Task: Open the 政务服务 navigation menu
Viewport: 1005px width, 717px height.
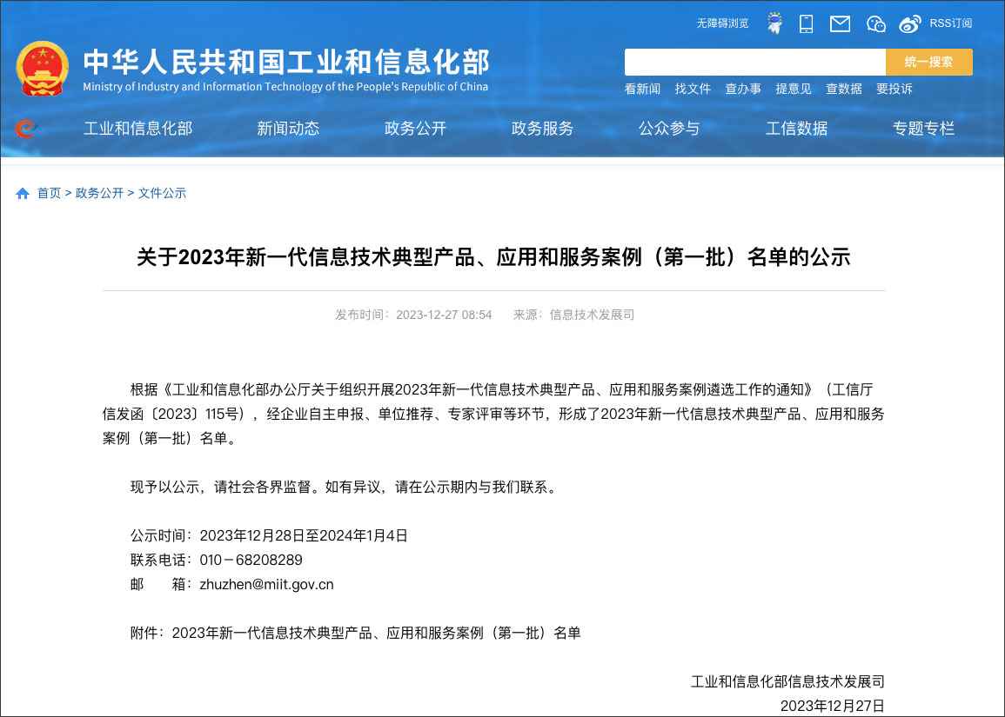Action: pyautogui.click(x=541, y=128)
